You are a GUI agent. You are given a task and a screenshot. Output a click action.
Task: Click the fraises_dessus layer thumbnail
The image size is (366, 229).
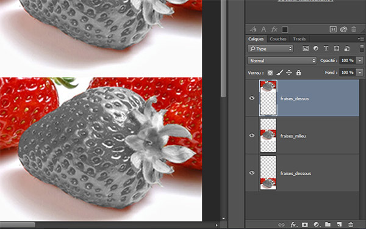[x=268, y=98]
